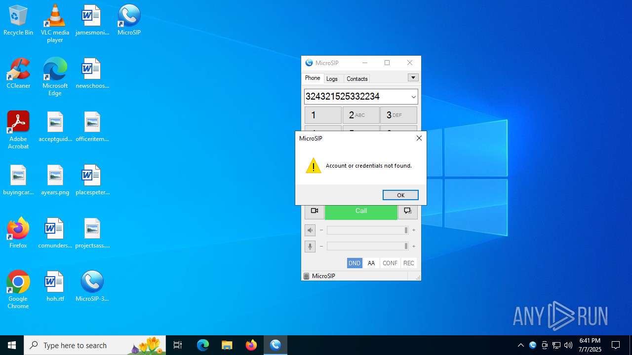The height and width of the screenshot is (355, 632).
Task: Select the MicroSIP-3 installer desktop icon
Action: 92,287
